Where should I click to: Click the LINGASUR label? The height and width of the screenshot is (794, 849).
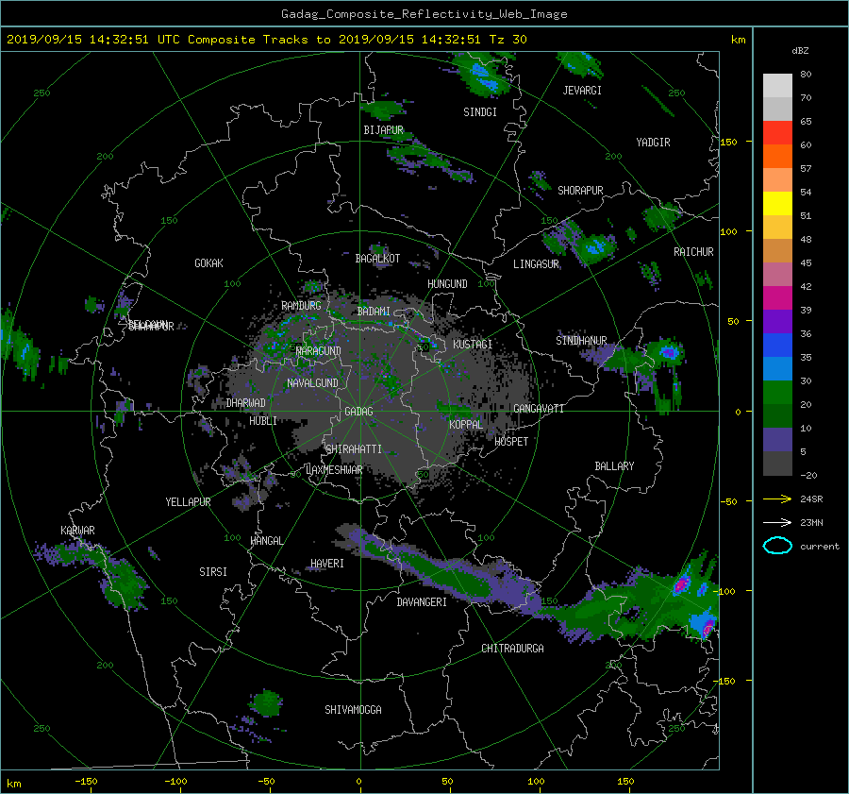point(536,264)
